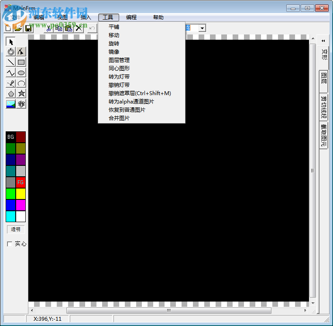Choose 撤销灯带 menu entry
The height and width of the screenshot is (326, 333).
click(x=141, y=85)
